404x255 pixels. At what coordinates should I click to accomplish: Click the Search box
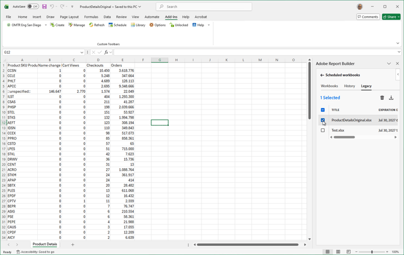(204, 6)
